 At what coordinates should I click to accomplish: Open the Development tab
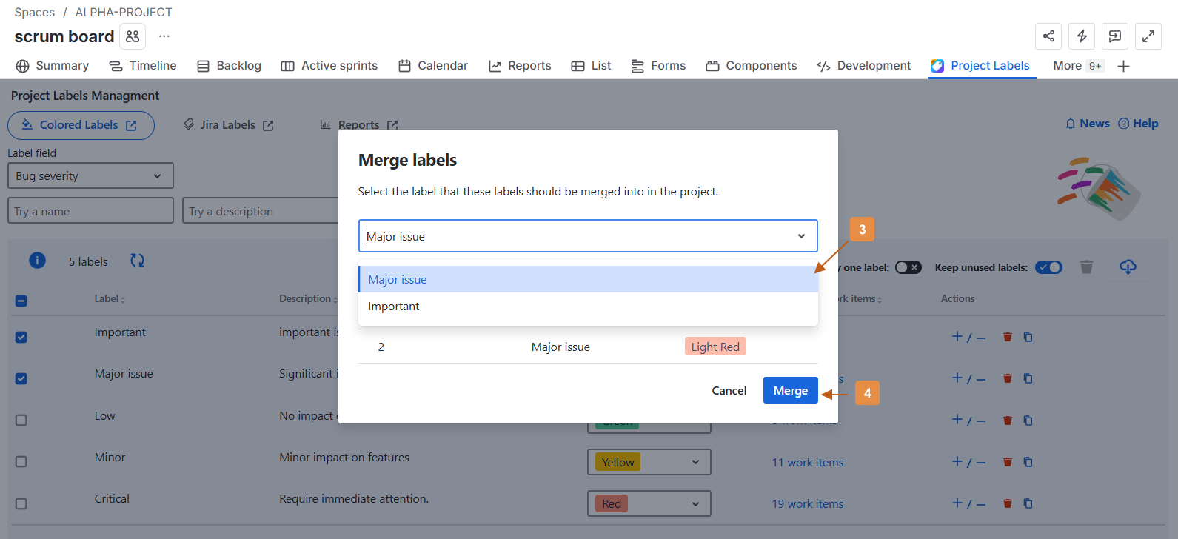(864, 66)
